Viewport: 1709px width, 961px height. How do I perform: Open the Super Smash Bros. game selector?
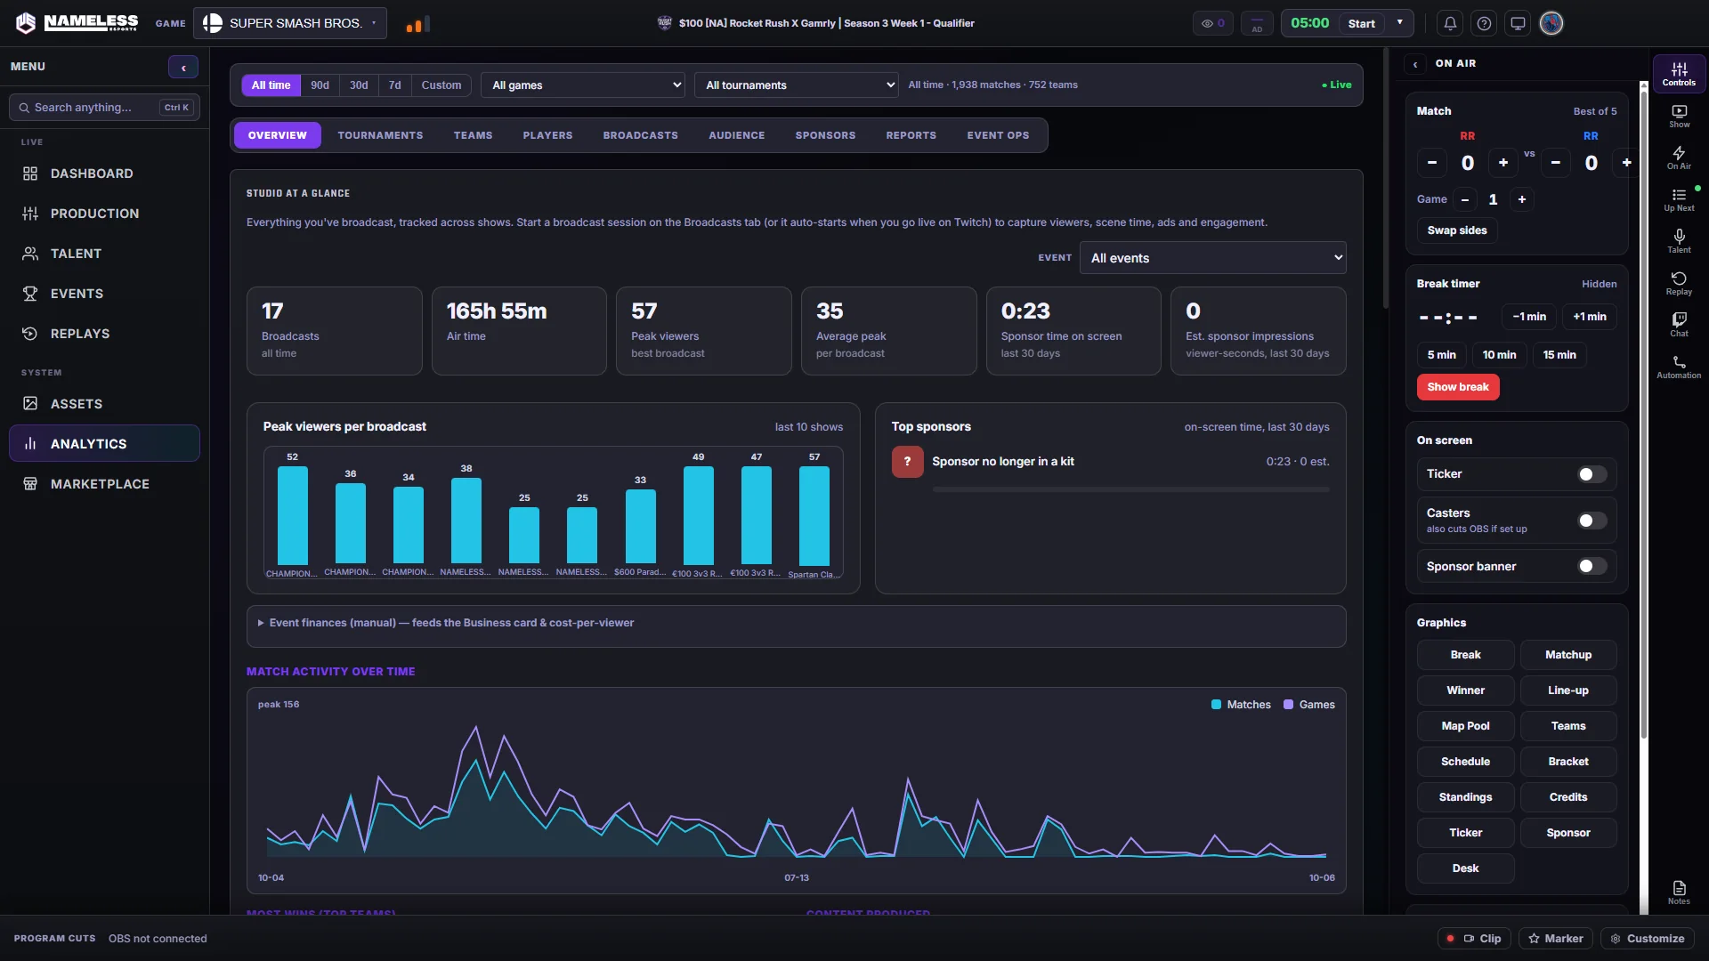[x=290, y=23]
